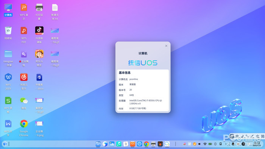Open the image viewer dock icon

click(x=112, y=144)
